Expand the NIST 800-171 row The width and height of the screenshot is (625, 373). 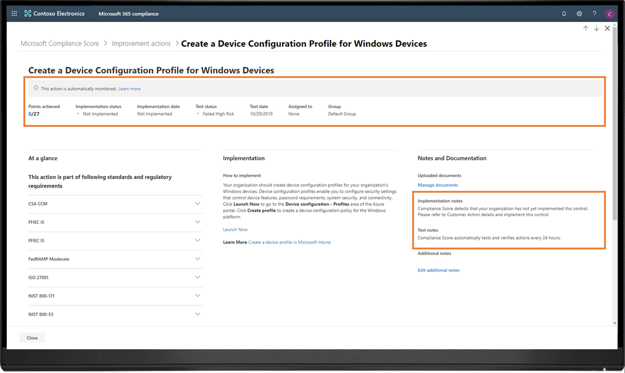coord(198,296)
